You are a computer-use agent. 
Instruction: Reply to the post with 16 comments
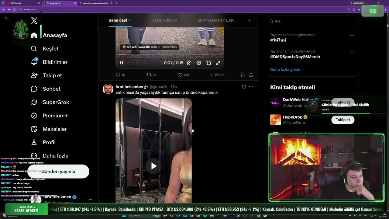120,75
